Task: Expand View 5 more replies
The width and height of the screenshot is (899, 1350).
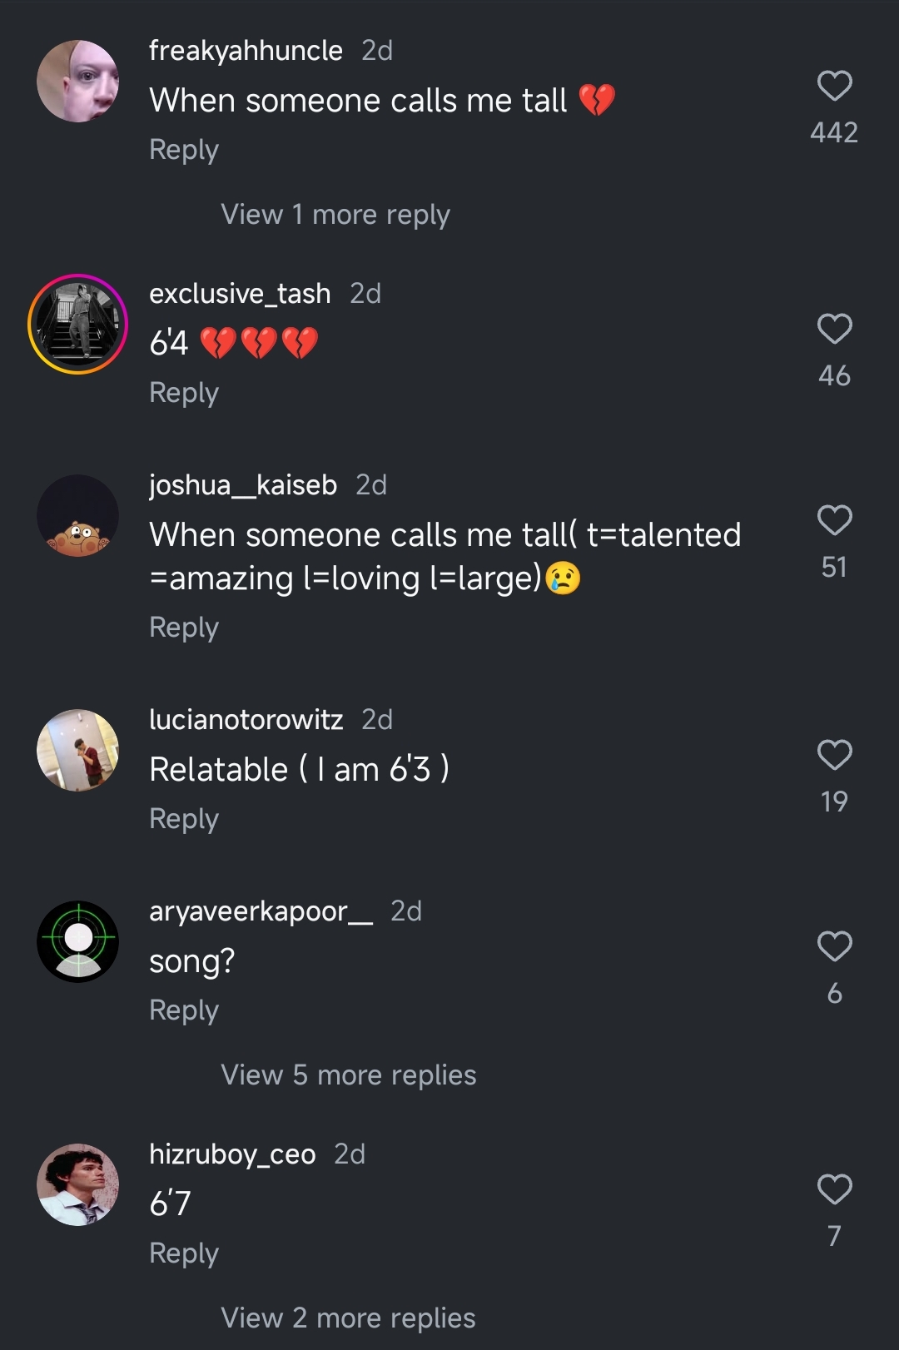Action: 348,1075
